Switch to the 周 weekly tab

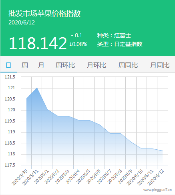coord(25,65)
